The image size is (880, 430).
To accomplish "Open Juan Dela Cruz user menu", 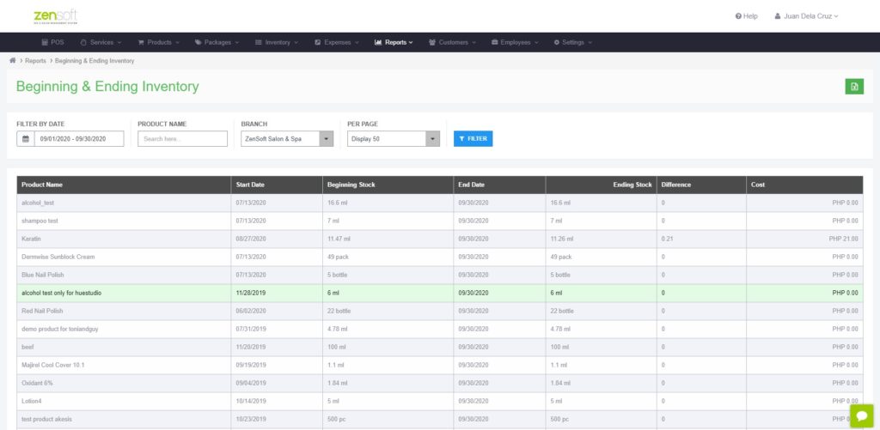I will (x=806, y=16).
